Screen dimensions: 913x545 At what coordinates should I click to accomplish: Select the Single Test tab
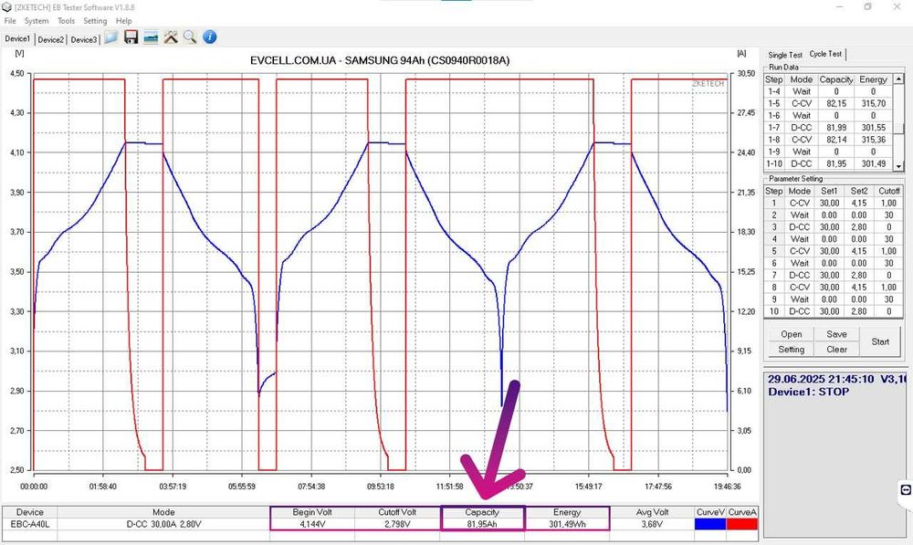pyautogui.click(x=785, y=55)
